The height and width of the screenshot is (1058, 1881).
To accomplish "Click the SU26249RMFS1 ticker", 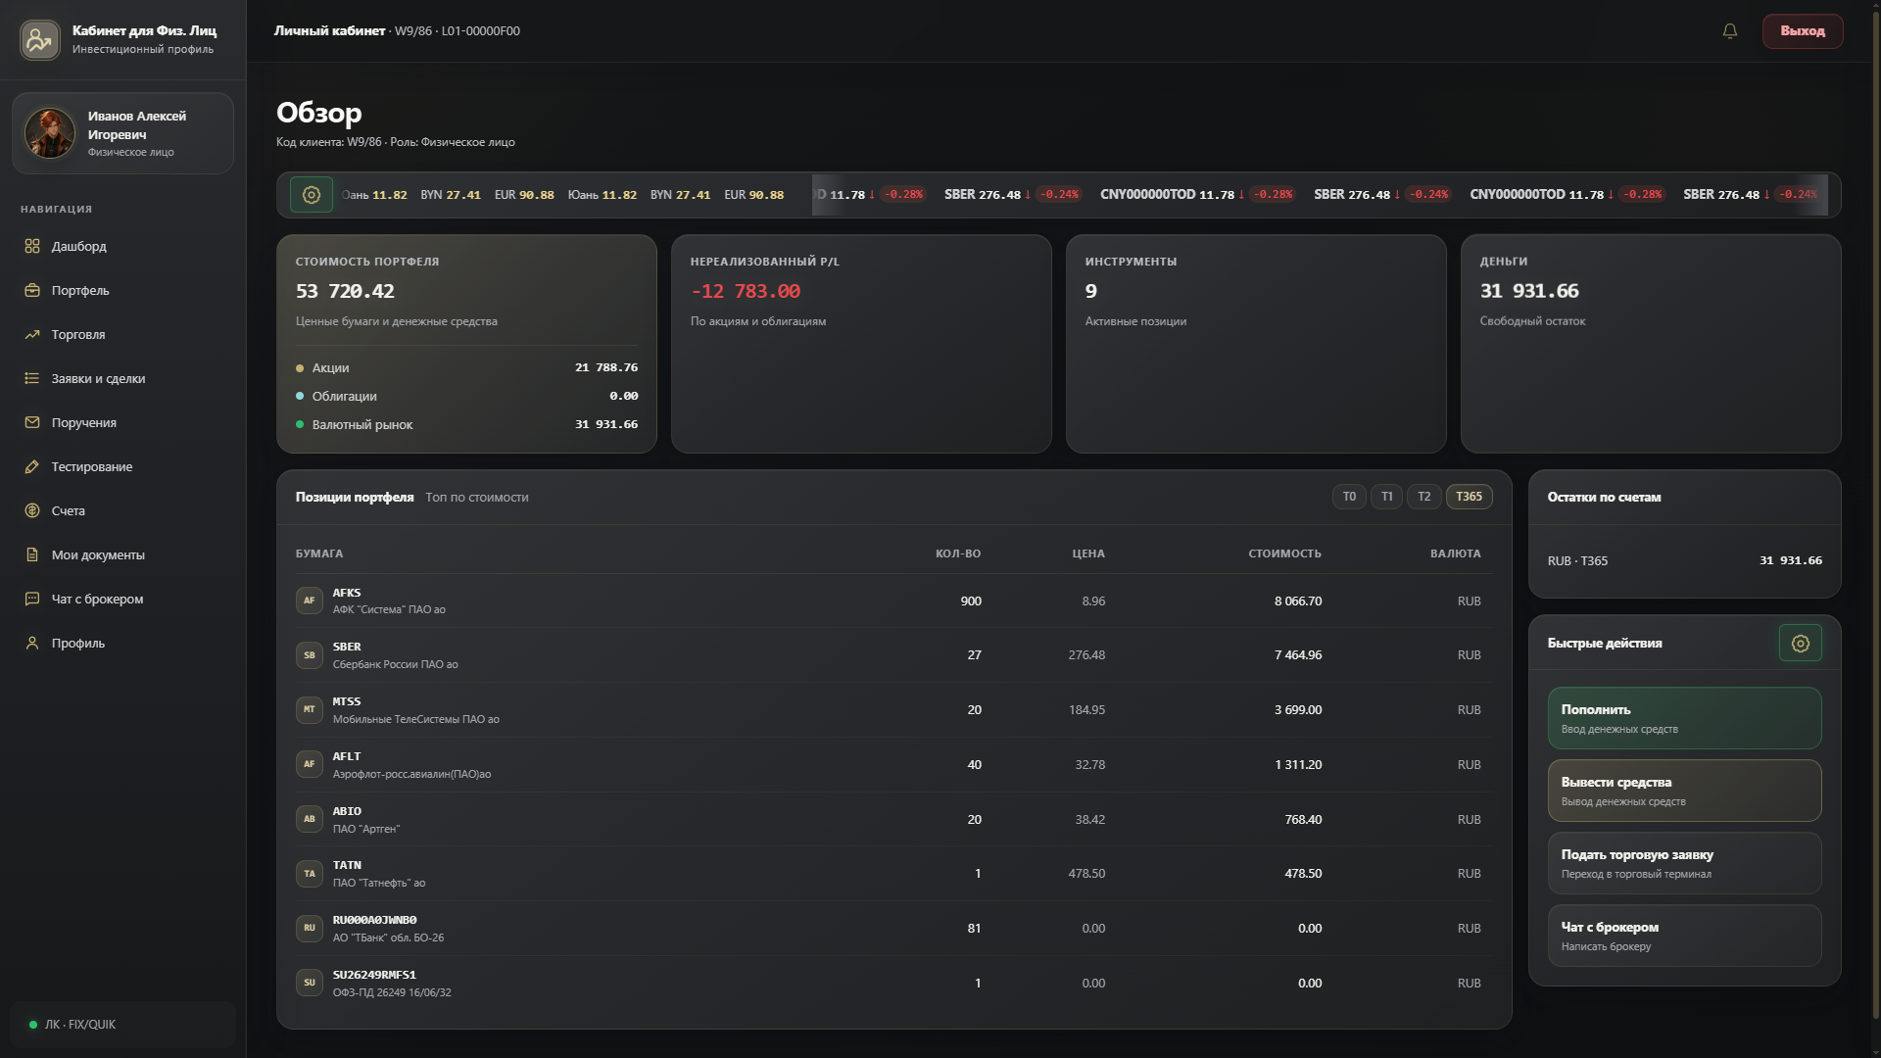I will pyautogui.click(x=374, y=975).
